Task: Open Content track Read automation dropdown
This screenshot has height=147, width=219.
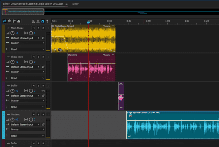Action: click(x=28, y=136)
